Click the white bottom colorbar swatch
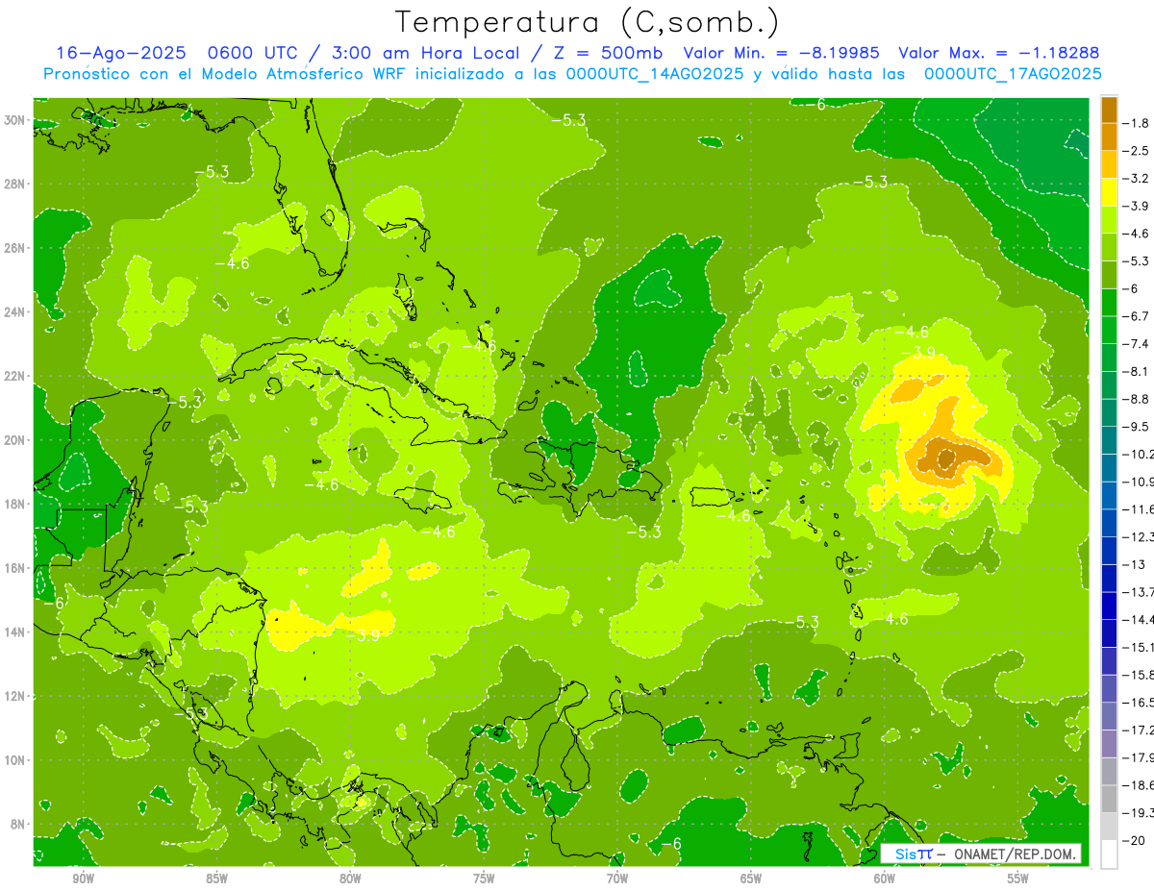The height and width of the screenshot is (891, 1154). (x=1109, y=854)
